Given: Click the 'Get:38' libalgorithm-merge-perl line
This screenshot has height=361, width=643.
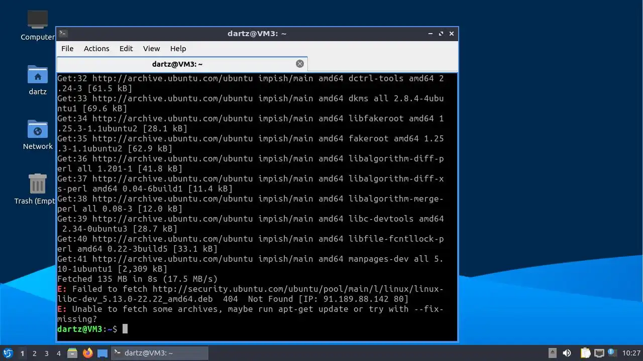Looking at the screenshot, I should (251, 204).
